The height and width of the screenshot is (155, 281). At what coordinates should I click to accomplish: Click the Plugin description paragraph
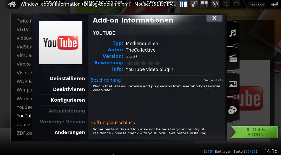click(156, 88)
